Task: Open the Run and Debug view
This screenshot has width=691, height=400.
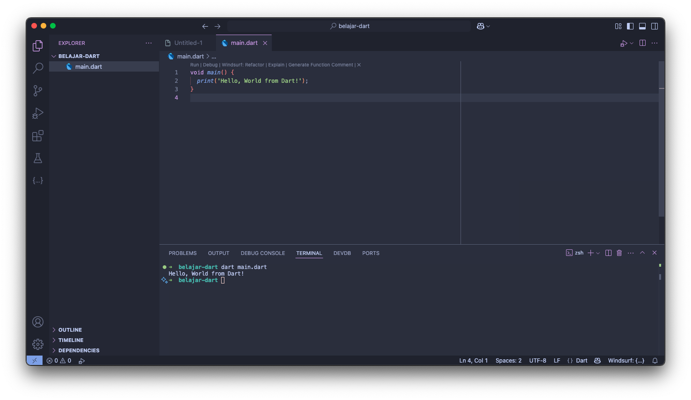Action: coord(38,113)
